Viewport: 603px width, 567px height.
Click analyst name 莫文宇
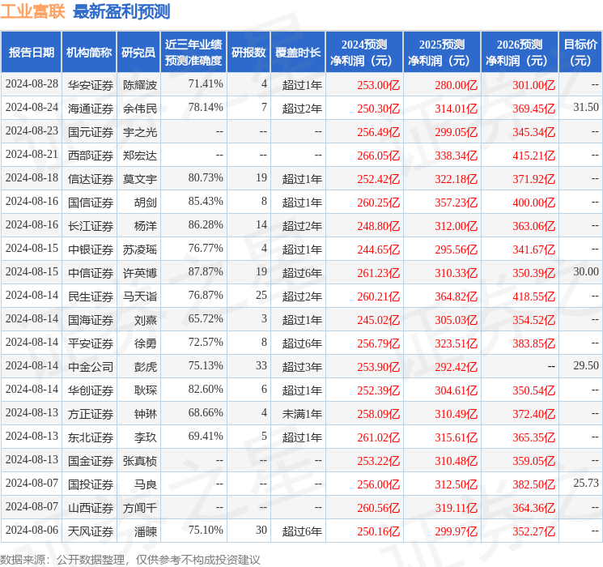coord(140,179)
